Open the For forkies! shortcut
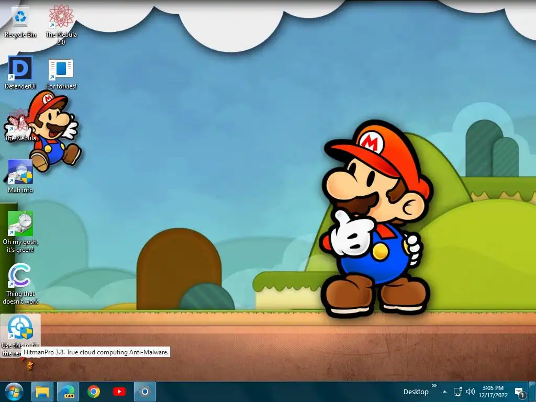Screen dimensions: 536x402 click(x=61, y=74)
